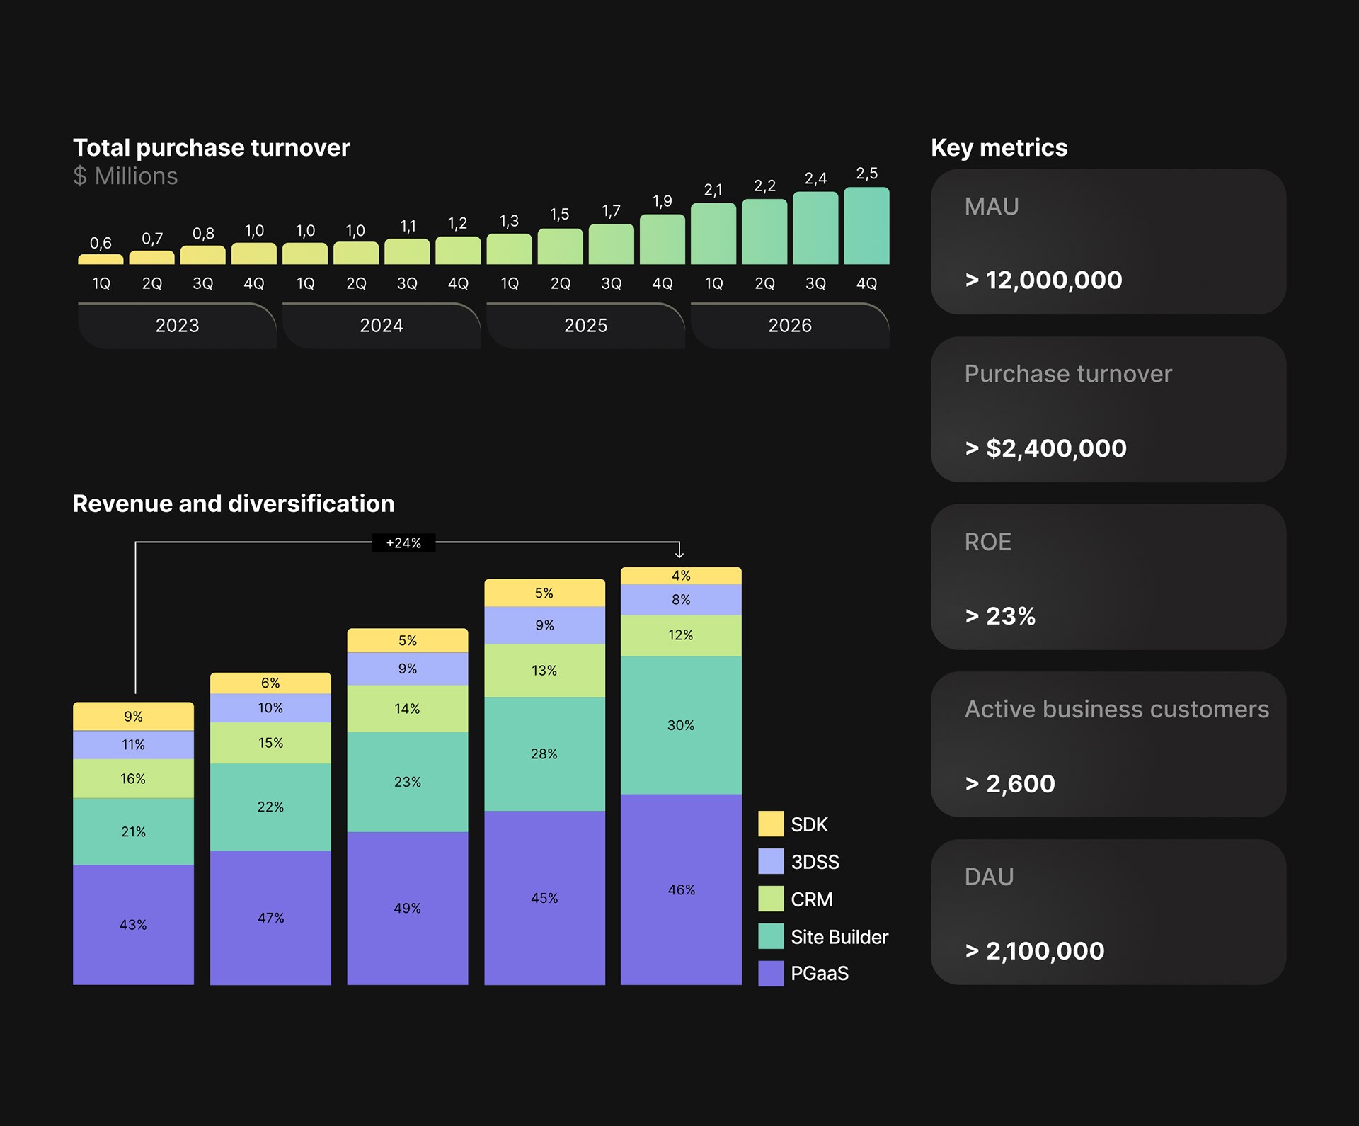This screenshot has height=1126, width=1359.
Task: Click the 3DSS legend color swatch
Action: pos(771,861)
